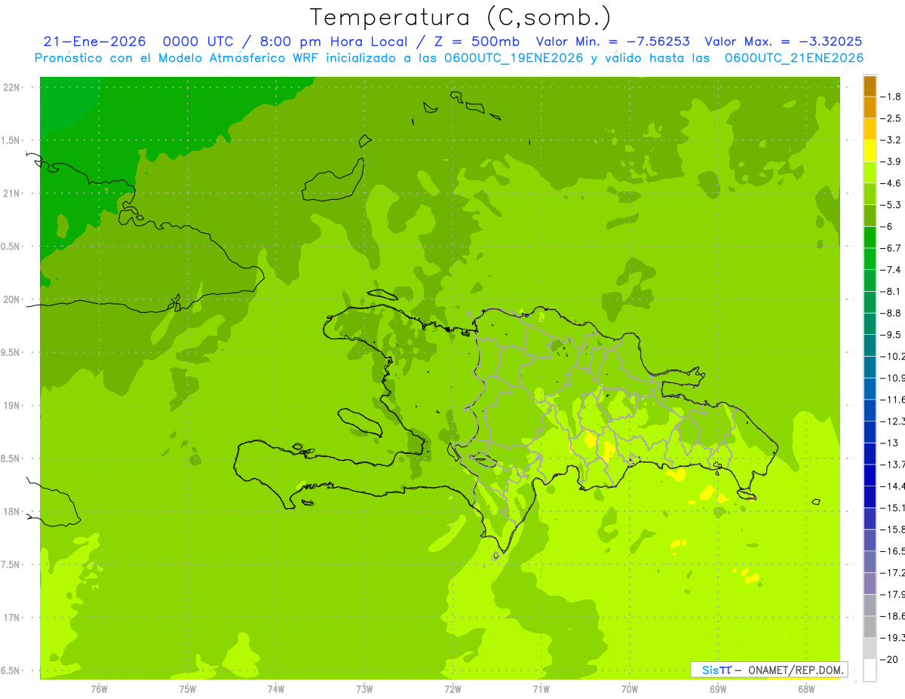Click the "Z = 500mb" level text
The height and width of the screenshot is (699, 905).
[x=477, y=41]
